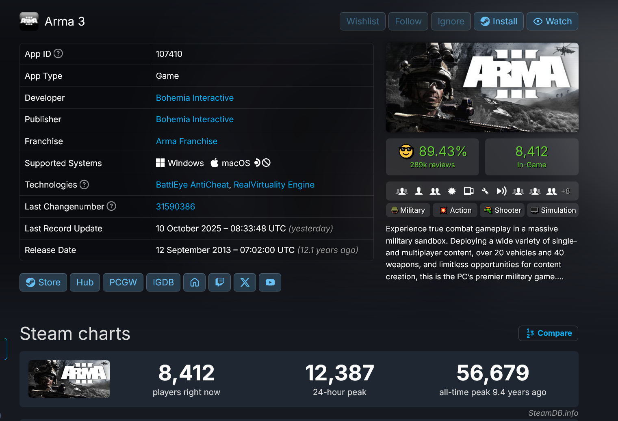Click the macOS supported system entry
The image size is (618, 421).
pyautogui.click(x=230, y=163)
